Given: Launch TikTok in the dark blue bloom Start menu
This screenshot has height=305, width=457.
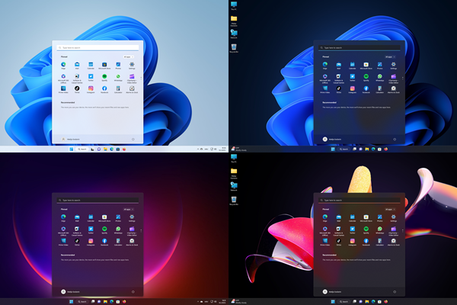Looking at the screenshot, I should (x=339, y=88).
